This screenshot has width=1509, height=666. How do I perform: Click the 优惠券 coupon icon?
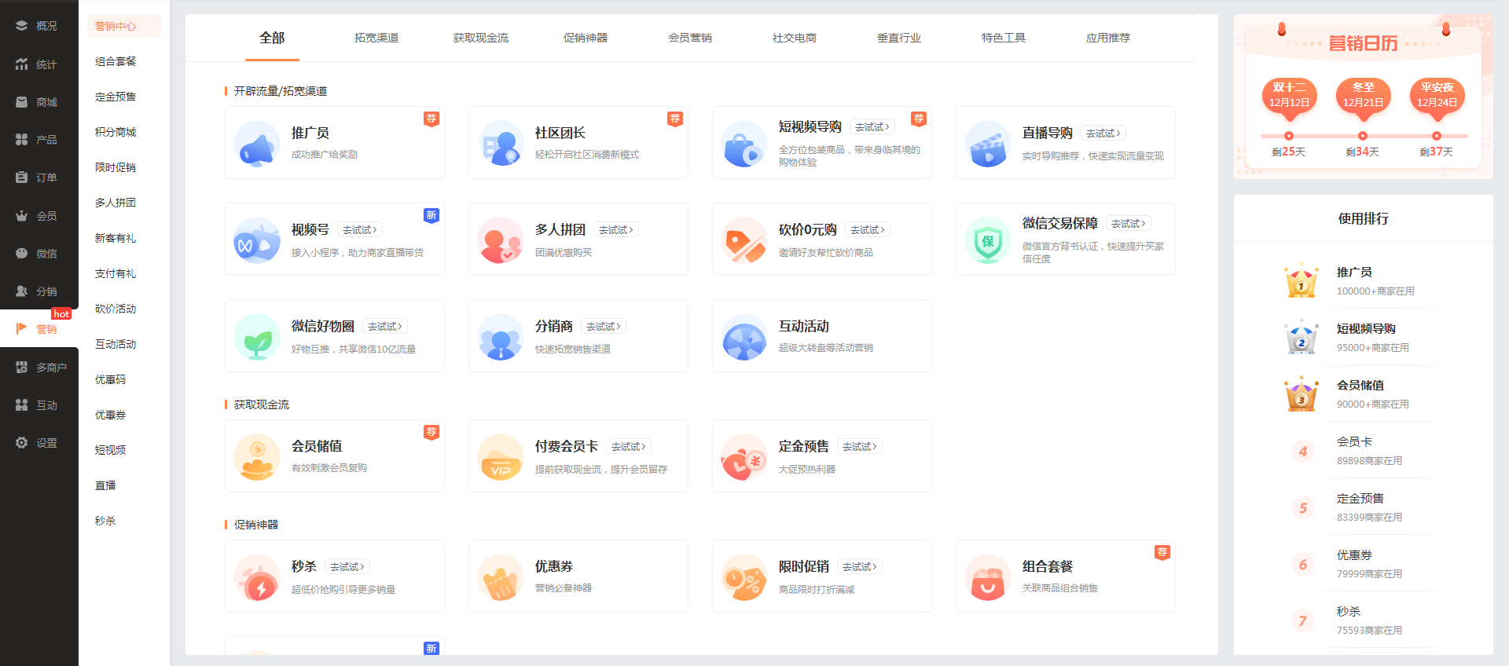pyautogui.click(x=501, y=576)
